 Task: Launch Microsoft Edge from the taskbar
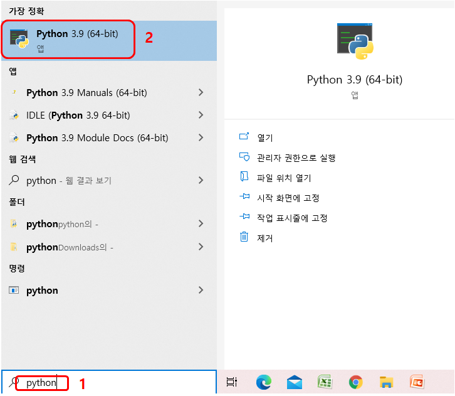coord(264,382)
